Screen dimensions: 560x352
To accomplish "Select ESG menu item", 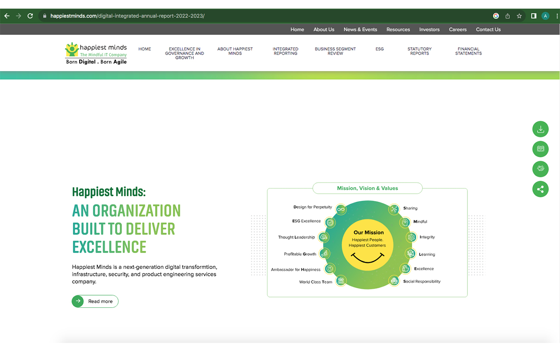I will point(380,49).
